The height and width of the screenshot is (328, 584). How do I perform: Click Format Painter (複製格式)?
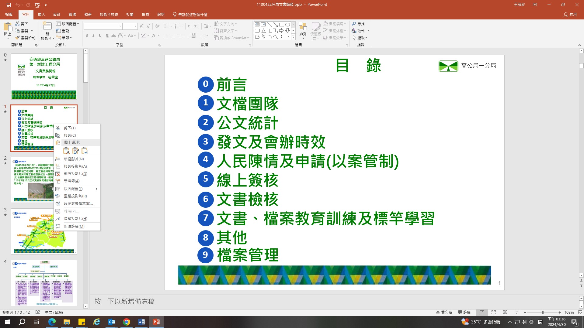click(25, 38)
